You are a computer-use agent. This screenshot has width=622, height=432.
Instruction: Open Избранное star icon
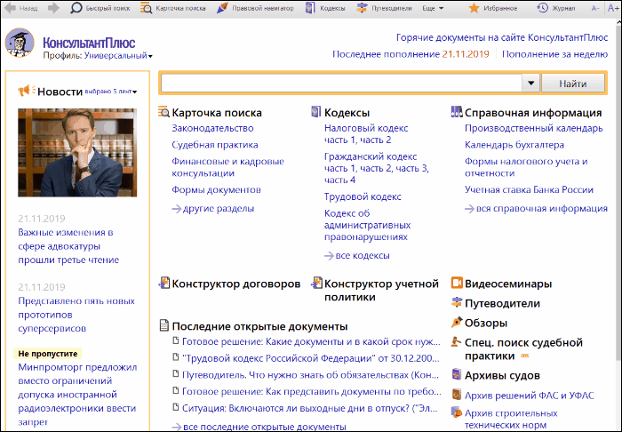tap(474, 8)
